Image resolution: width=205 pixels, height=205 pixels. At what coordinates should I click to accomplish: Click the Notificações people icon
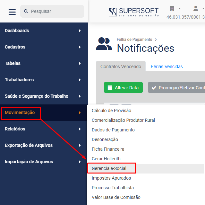[104, 44]
